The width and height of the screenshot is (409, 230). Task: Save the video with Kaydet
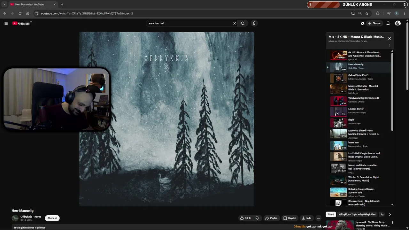[289, 218]
